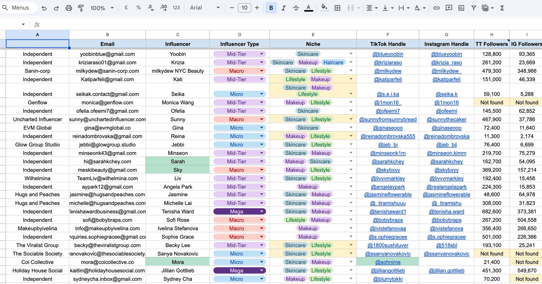The image size is (542, 284).
Task: Toggle Bold formatting
Action: point(271,8)
